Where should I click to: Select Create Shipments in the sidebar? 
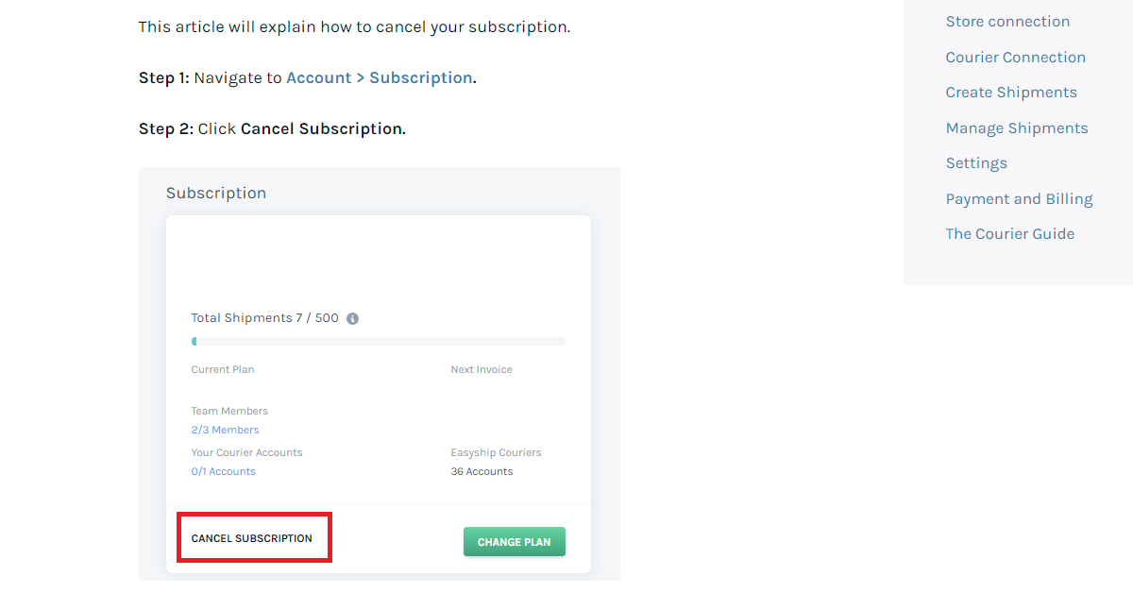(x=1011, y=92)
